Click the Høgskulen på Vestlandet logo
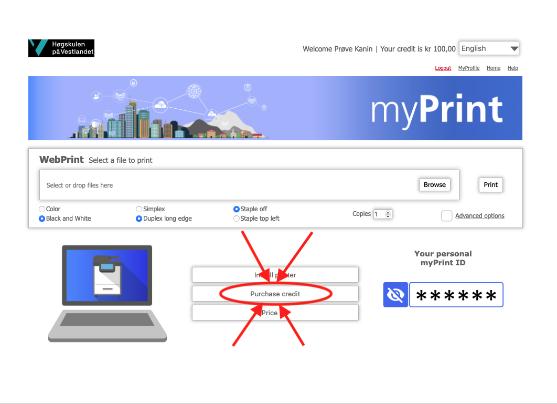The image size is (557, 404). (61, 48)
